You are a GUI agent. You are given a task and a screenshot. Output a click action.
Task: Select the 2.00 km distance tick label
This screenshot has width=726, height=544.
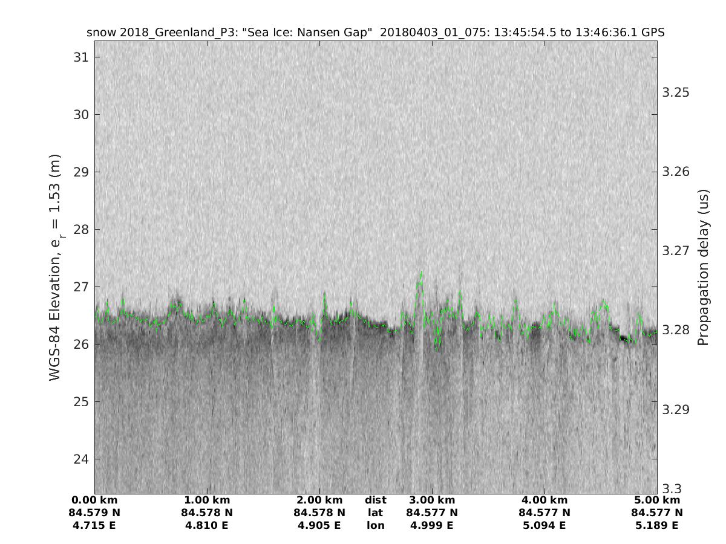click(319, 500)
